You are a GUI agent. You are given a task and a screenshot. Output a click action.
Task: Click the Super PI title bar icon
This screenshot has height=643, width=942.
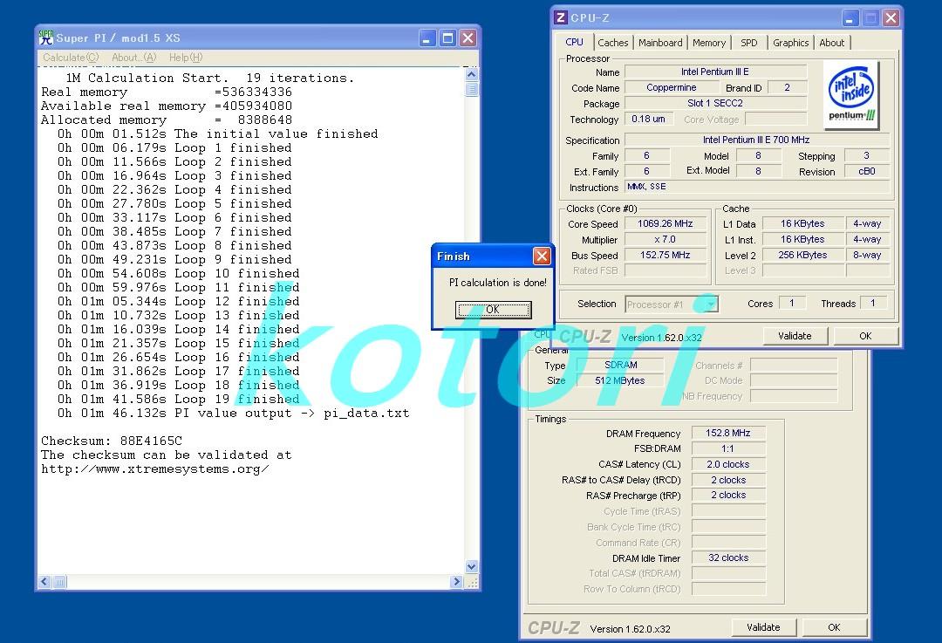click(x=45, y=38)
